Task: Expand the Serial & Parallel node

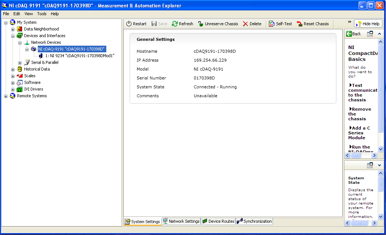Action: click(20, 63)
